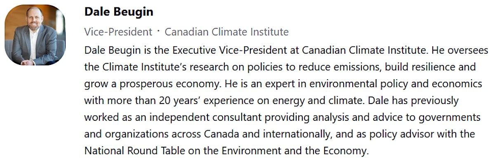Viewport: 495px width, 166px height.
Task: Click Dale Beugin's profile photo
Action: (x=35, y=35)
